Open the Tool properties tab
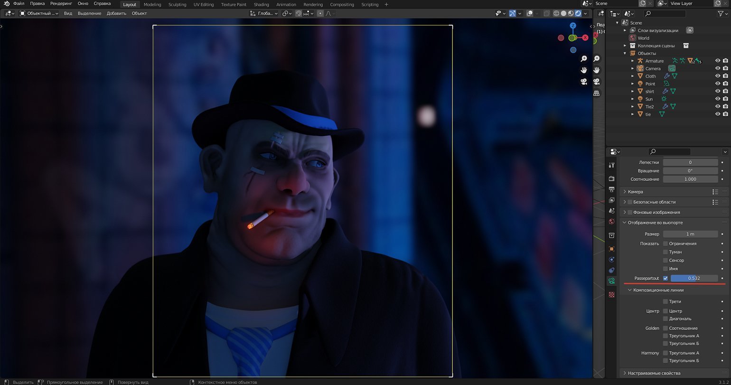731x385 pixels. [611, 165]
